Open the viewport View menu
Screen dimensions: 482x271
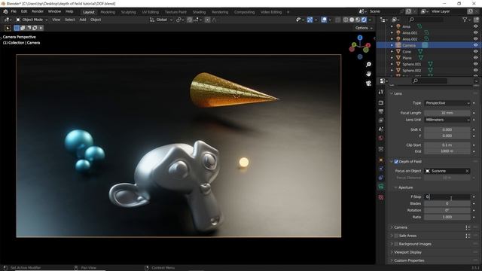56,20
